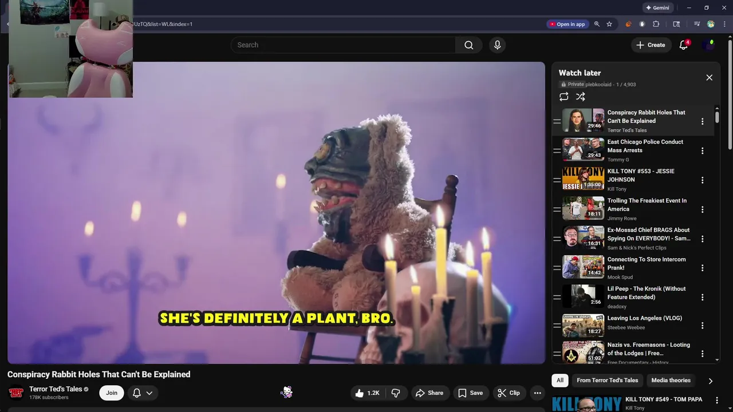Select the Media theories chip
This screenshot has height=412, width=733.
(x=671, y=381)
